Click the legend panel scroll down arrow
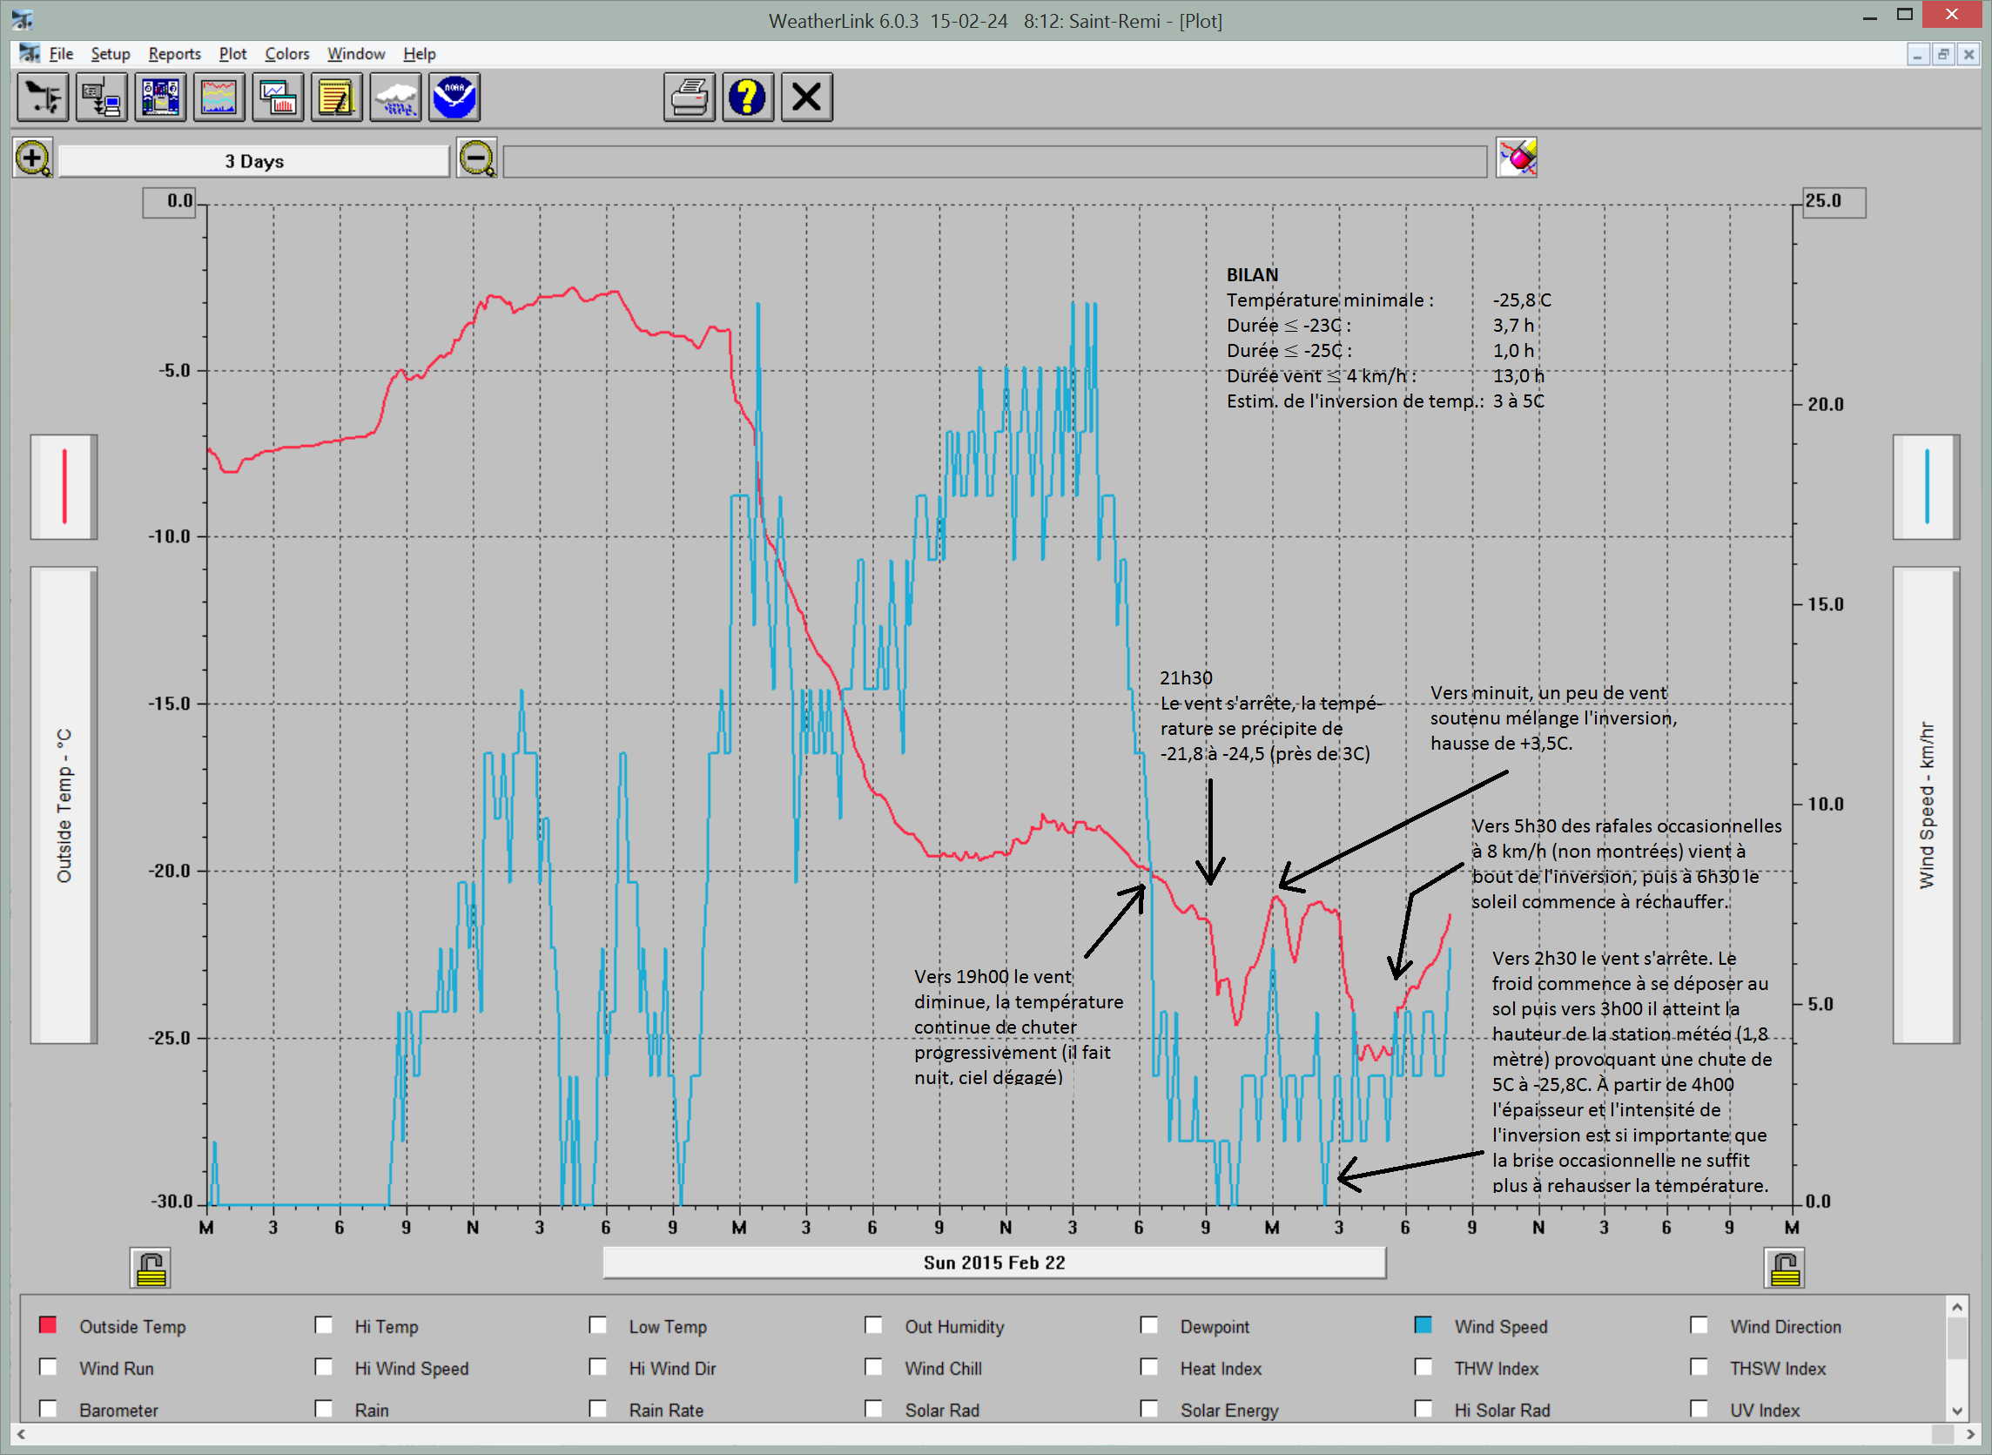The image size is (1992, 1455). (x=1957, y=1410)
